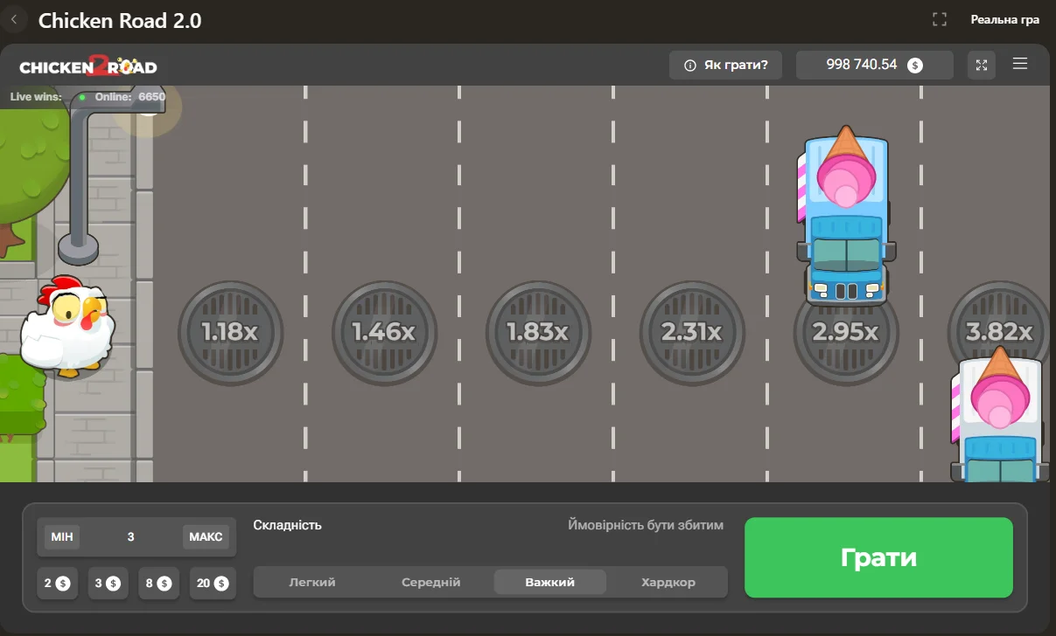The image size is (1056, 636).
Task: Choose the 3 dollar quick bet
Action: 108,583
